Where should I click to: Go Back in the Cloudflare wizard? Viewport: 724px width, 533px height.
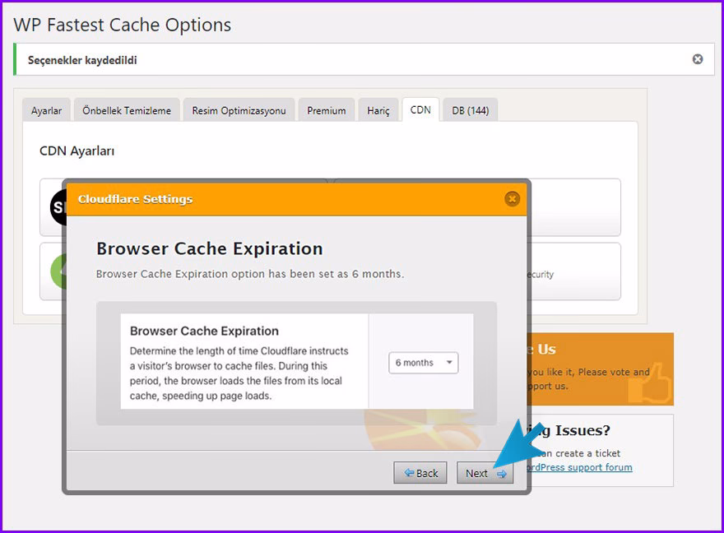pos(420,473)
